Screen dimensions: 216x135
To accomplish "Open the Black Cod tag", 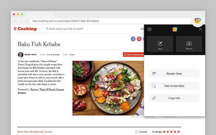I will coord(23,132).
